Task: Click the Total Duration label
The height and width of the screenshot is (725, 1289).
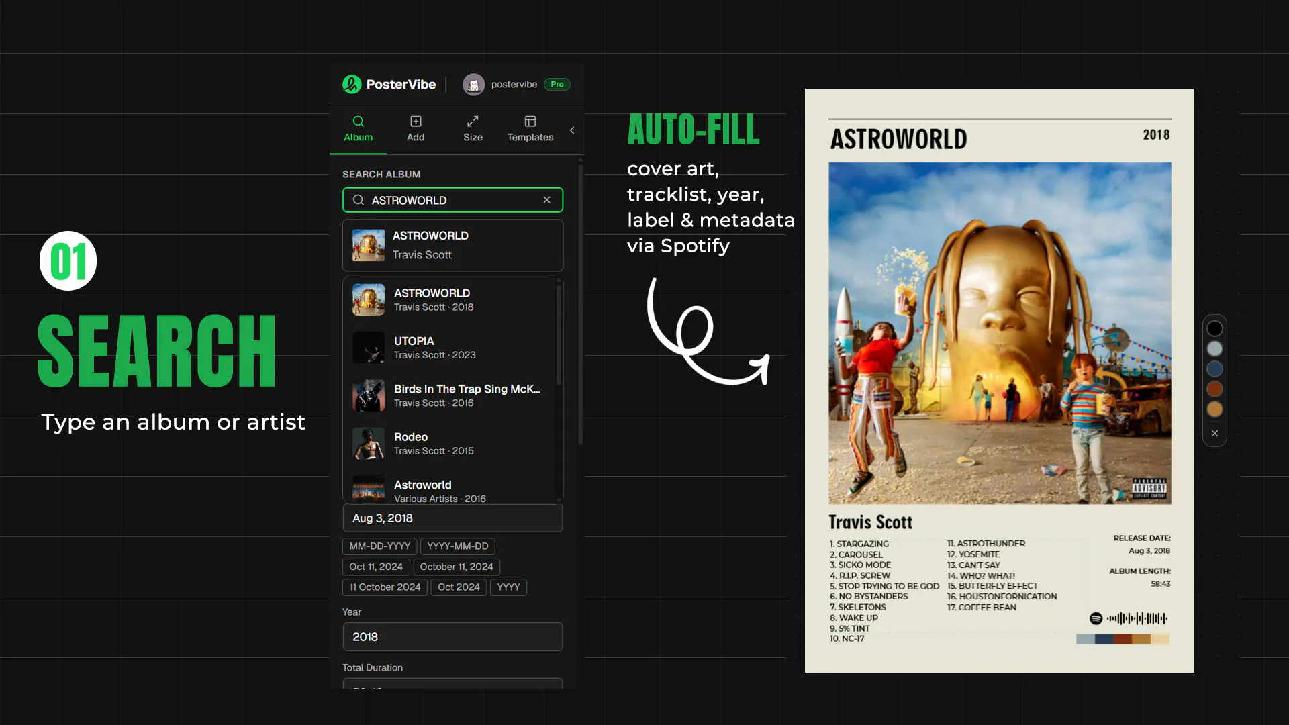Action: click(373, 667)
